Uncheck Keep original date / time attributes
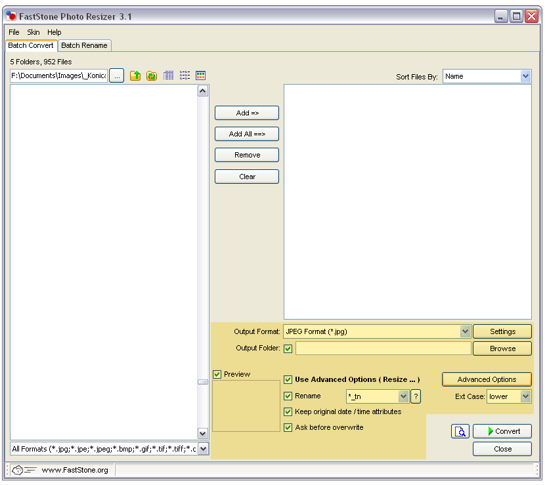Viewport: 547px width, 485px height. point(288,411)
